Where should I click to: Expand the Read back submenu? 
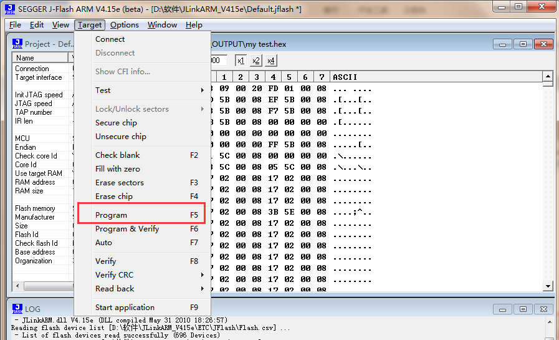pos(143,289)
